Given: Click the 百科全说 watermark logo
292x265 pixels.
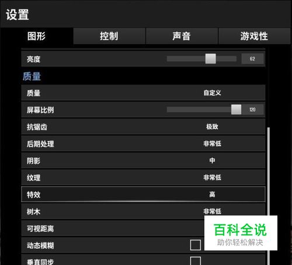Looking at the screenshot, I should (241, 233).
